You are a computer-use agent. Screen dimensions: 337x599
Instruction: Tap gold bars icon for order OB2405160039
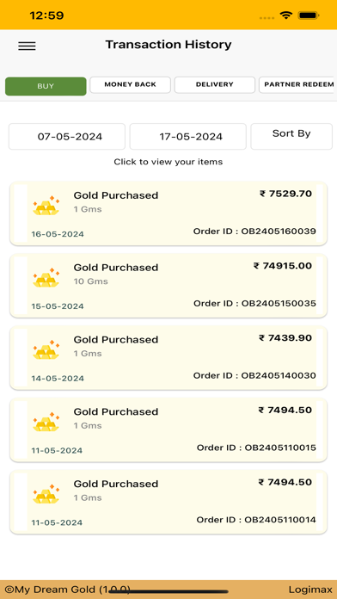[46, 206]
